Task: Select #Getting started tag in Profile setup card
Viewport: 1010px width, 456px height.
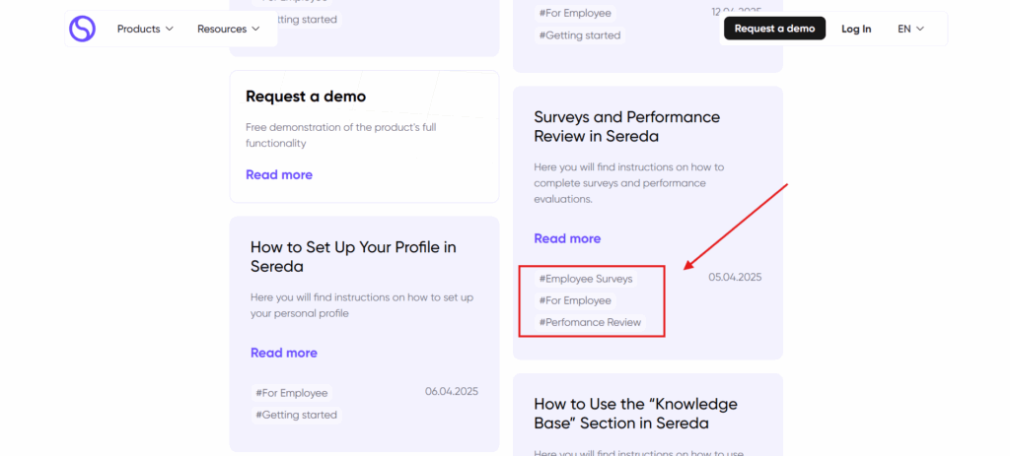Action: point(296,415)
